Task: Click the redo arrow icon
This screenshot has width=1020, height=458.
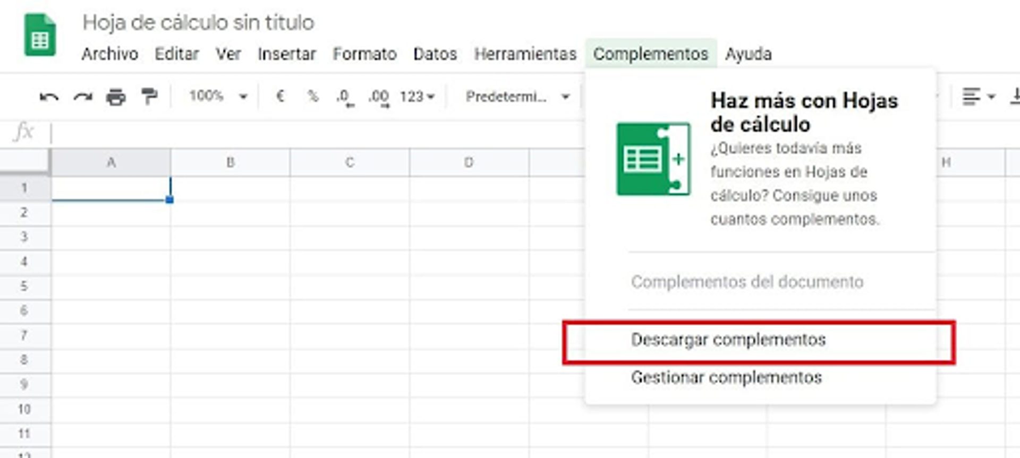Action: (x=83, y=97)
